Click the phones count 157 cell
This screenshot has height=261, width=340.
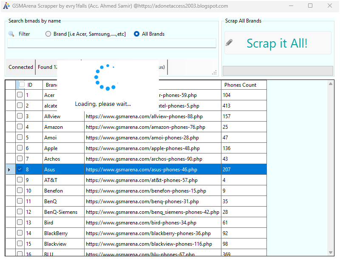(x=244, y=116)
